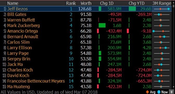Click the orange Avg legend diamond

[x=147, y=92]
